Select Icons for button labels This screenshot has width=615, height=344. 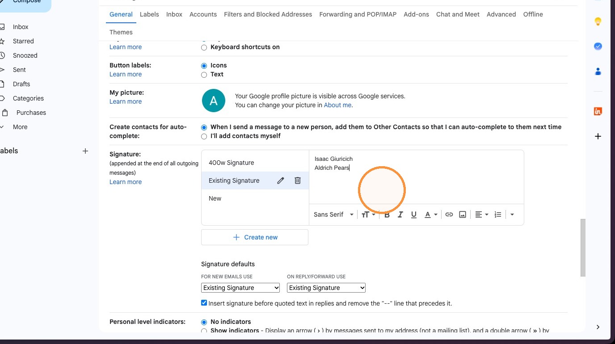204,66
